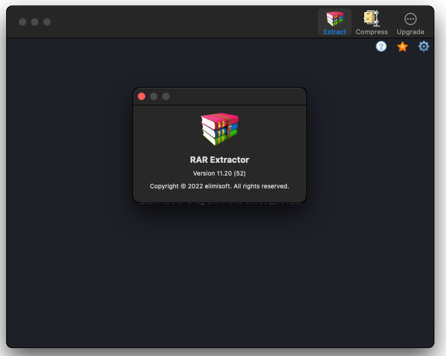Close the About dialog with red button
This screenshot has height=356, width=446.
pyautogui.click(x=142, y=96)
